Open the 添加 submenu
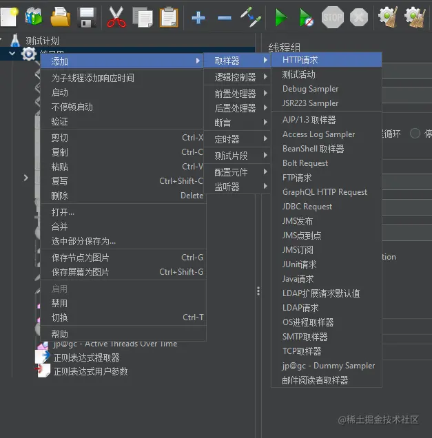Image resolution: width=432 pixels, height=438 pixels. click(x=121, y=61)
